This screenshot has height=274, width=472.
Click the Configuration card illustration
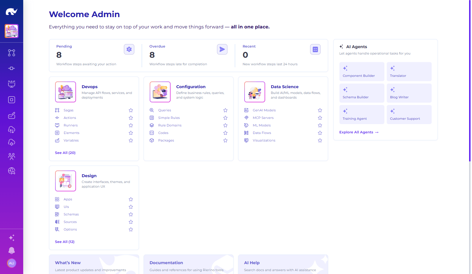click(x=160, y=92)
